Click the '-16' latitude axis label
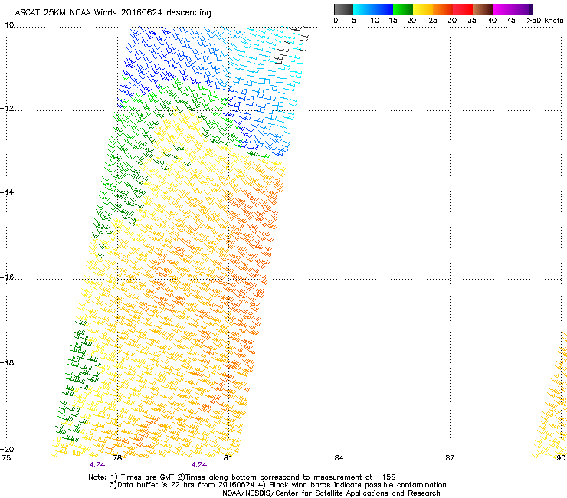This screenshot has height=498, width=567. click(7, 277)
